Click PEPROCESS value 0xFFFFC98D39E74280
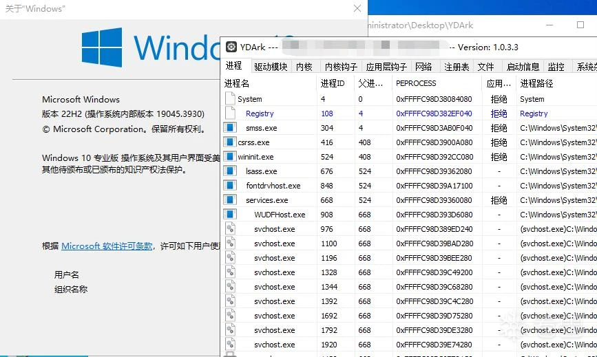This screenshot has height=357, width=597. 434,345
